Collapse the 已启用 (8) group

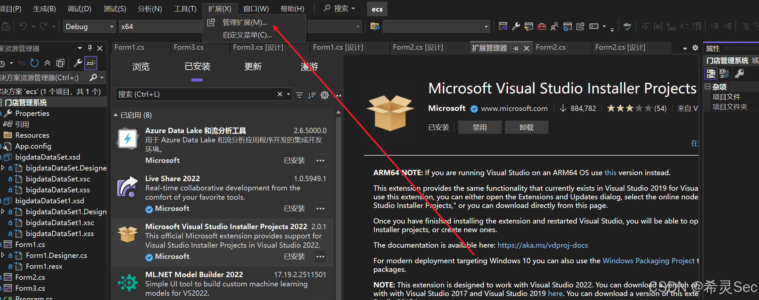pos(116,115)
